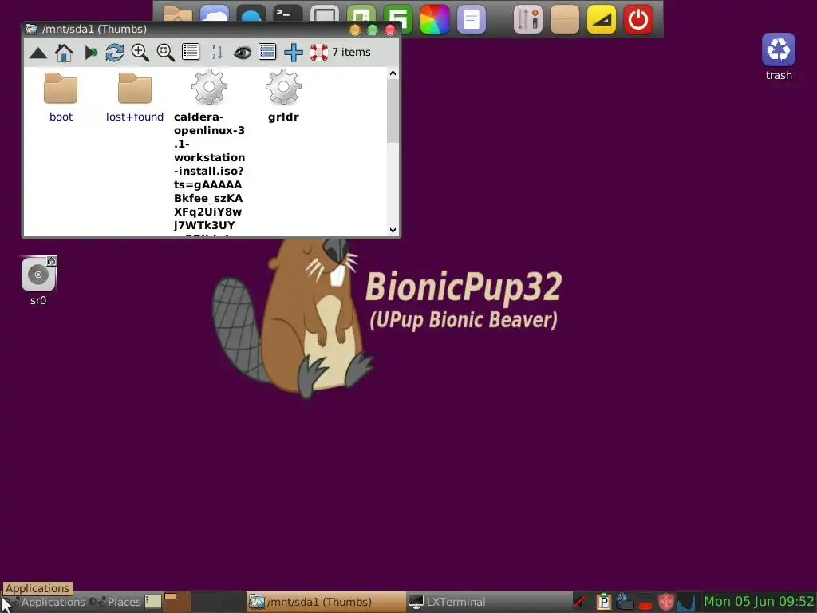Open the home directory in ROX-Filer
Screen dimensions: 817x613
[64, 53]
